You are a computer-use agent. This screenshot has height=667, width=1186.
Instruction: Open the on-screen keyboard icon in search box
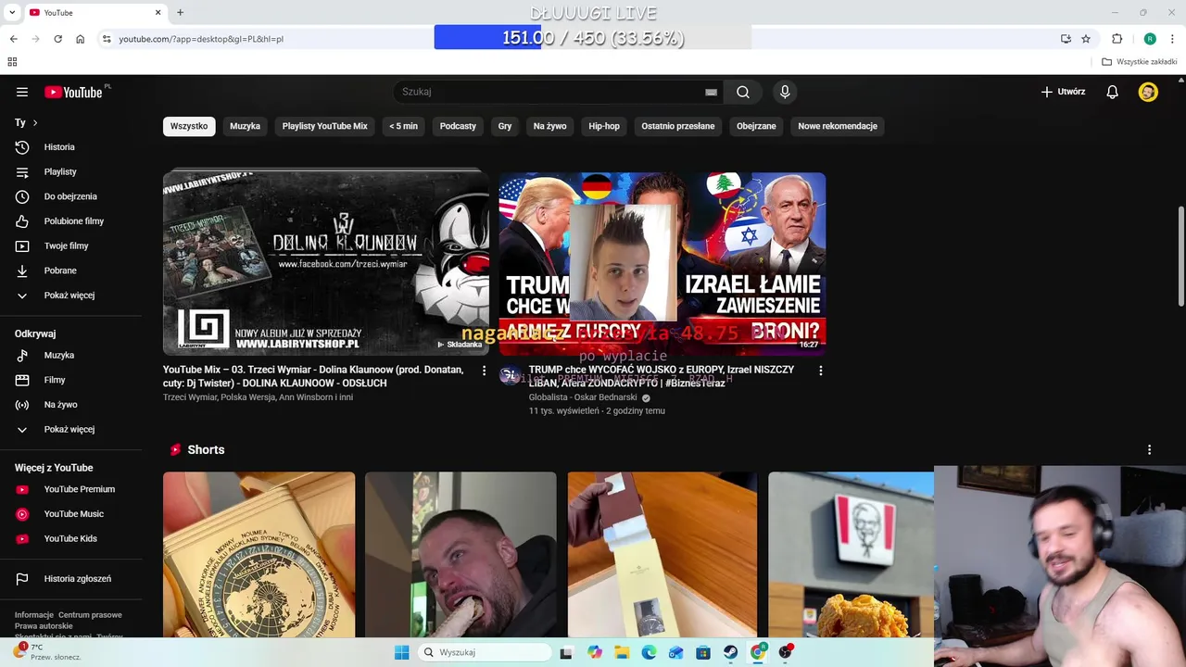(x=711, y=92)
